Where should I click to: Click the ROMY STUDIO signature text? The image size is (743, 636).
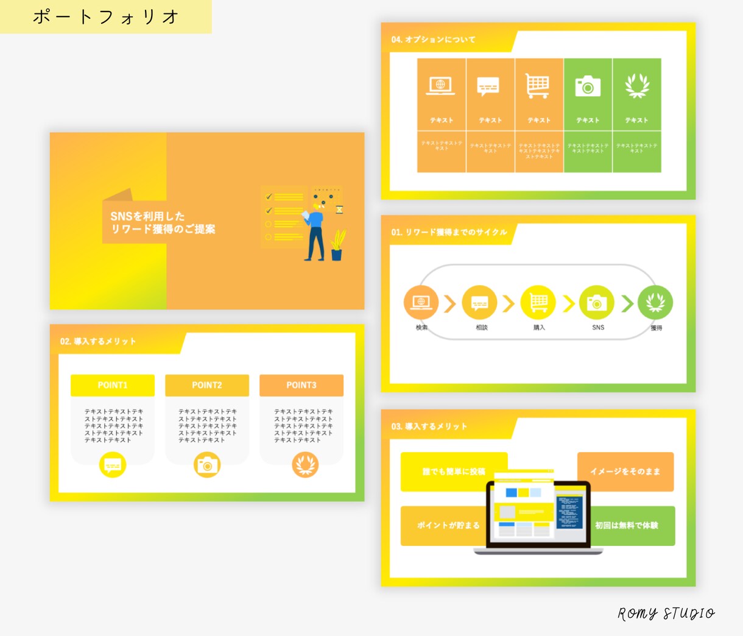tap(666, 613)
